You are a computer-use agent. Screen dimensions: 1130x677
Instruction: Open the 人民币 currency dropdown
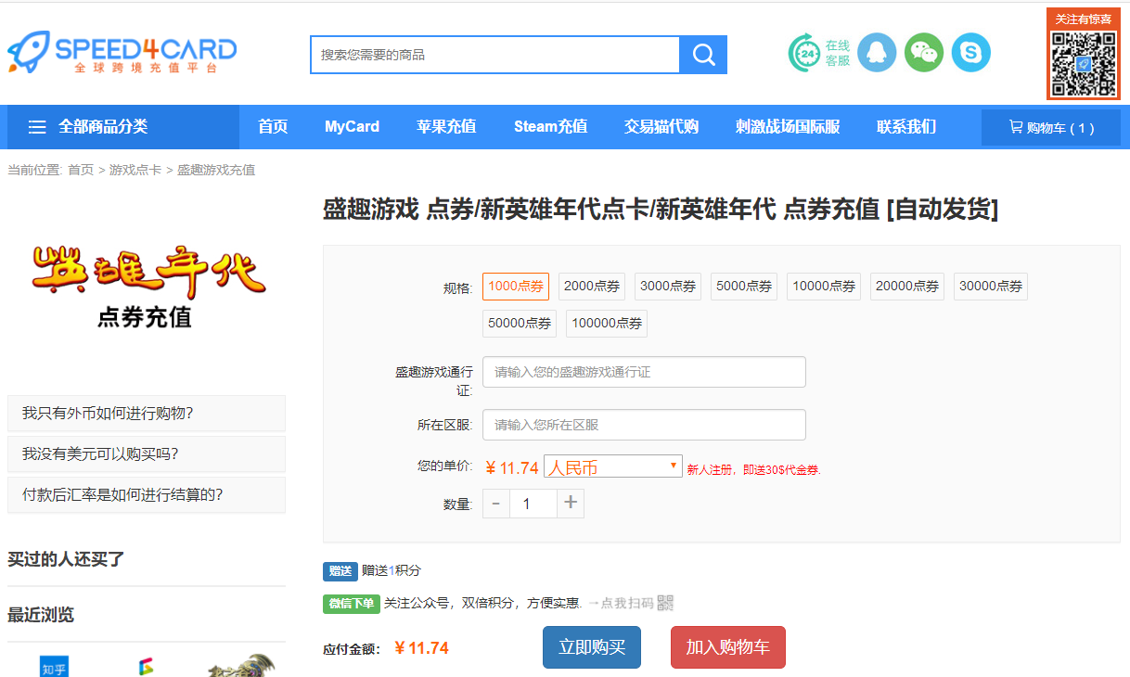[612, 467]
